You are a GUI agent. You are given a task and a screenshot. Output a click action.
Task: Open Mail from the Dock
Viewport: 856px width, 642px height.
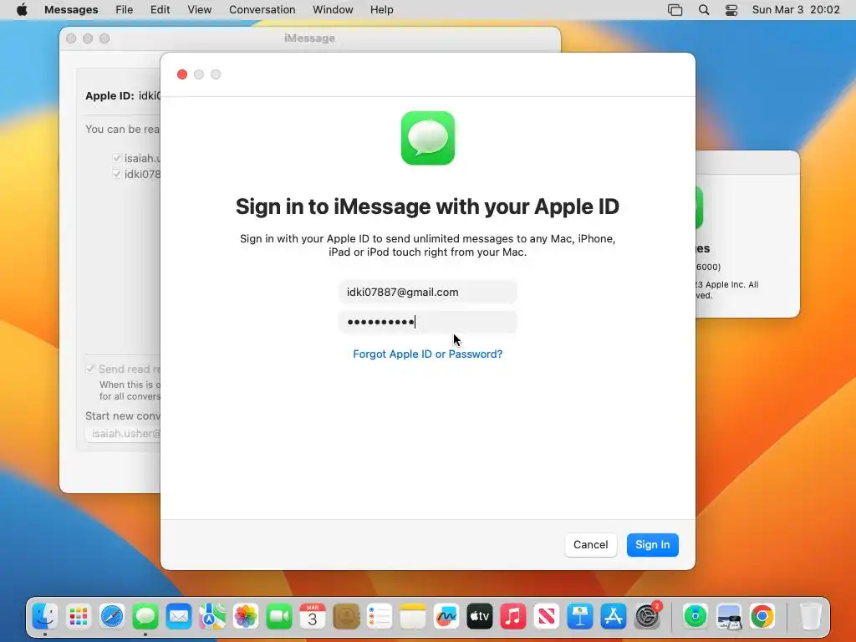coord(179,617)
